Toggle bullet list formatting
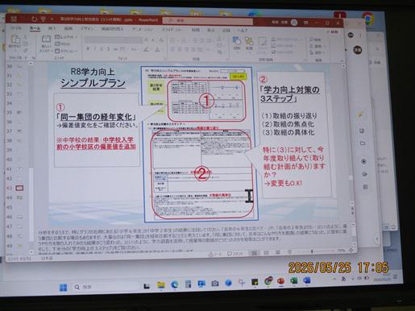 pos(172,41)
